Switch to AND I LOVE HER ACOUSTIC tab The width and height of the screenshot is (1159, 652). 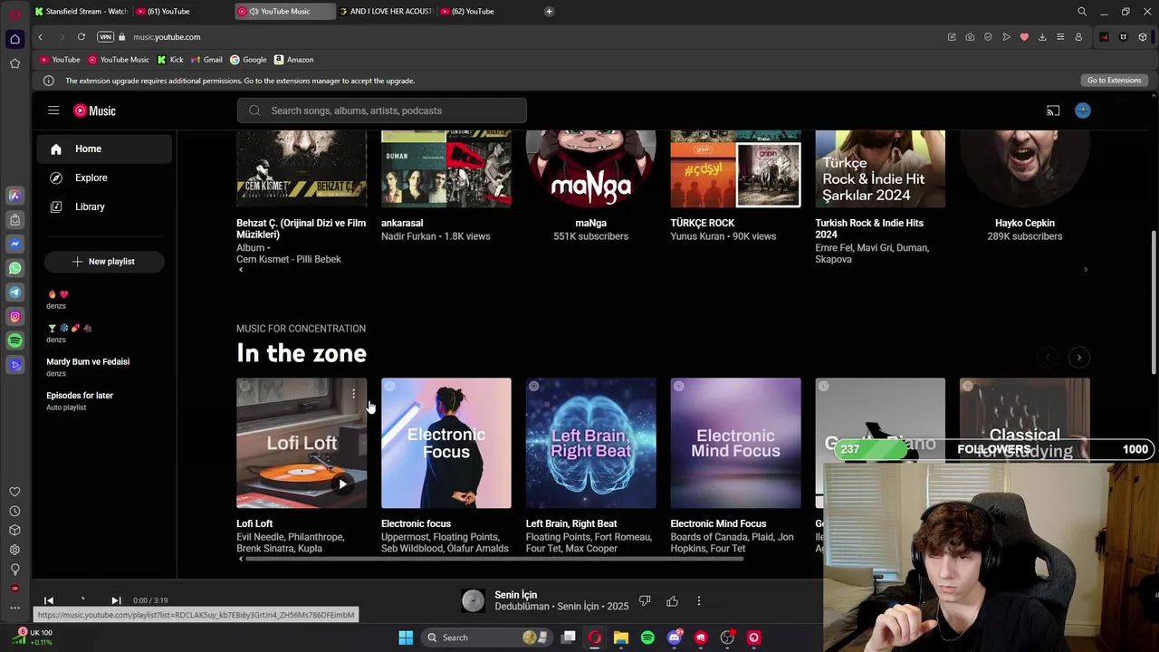click(386, 11)
